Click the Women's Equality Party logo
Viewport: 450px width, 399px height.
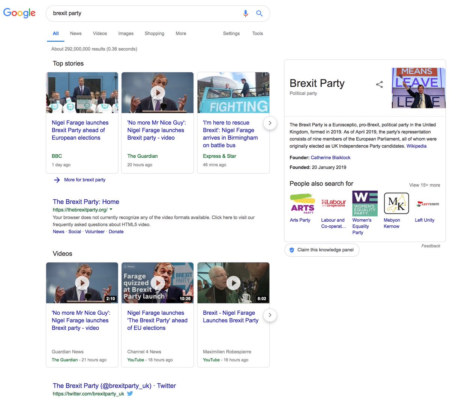coord(365,203)
